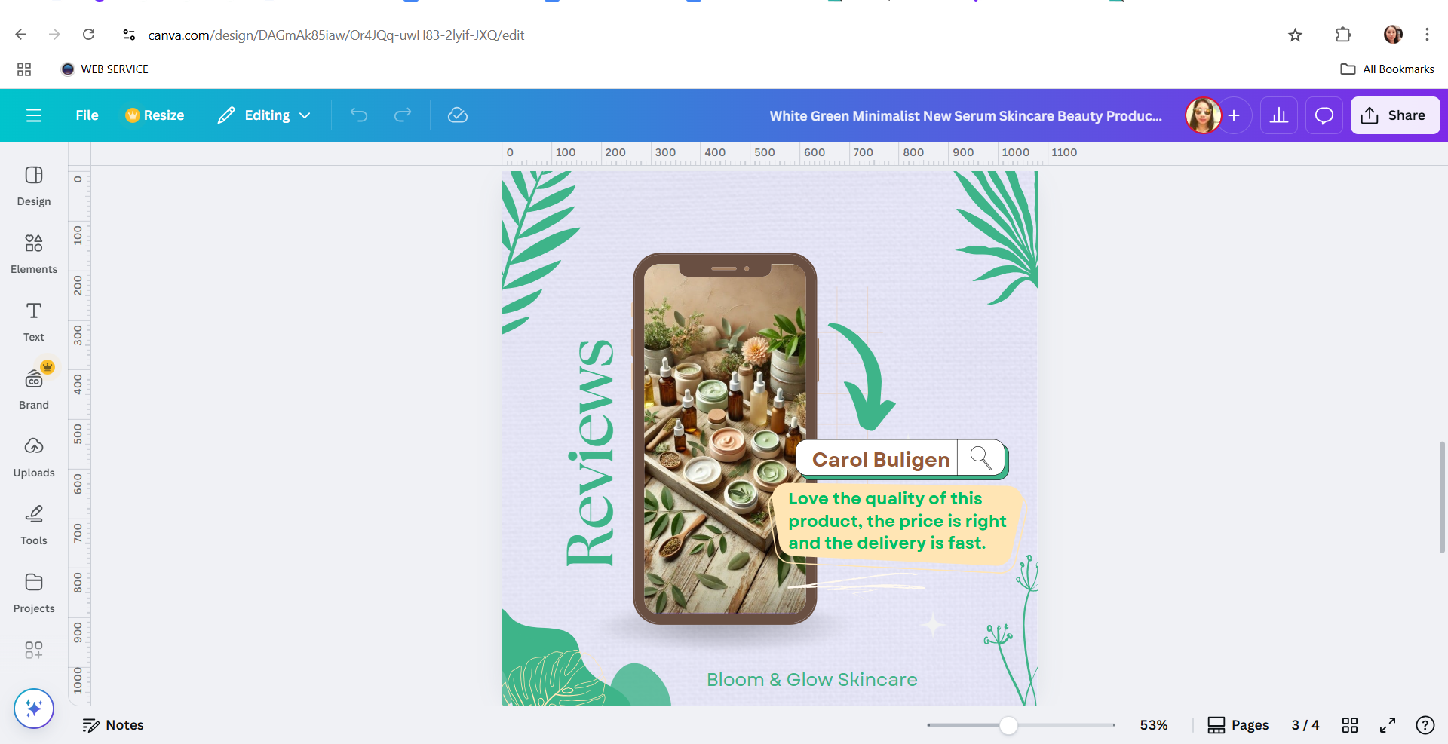1448x744 pixels.
Task: Open the Brand kit panel
Action: tap(34, 387)
